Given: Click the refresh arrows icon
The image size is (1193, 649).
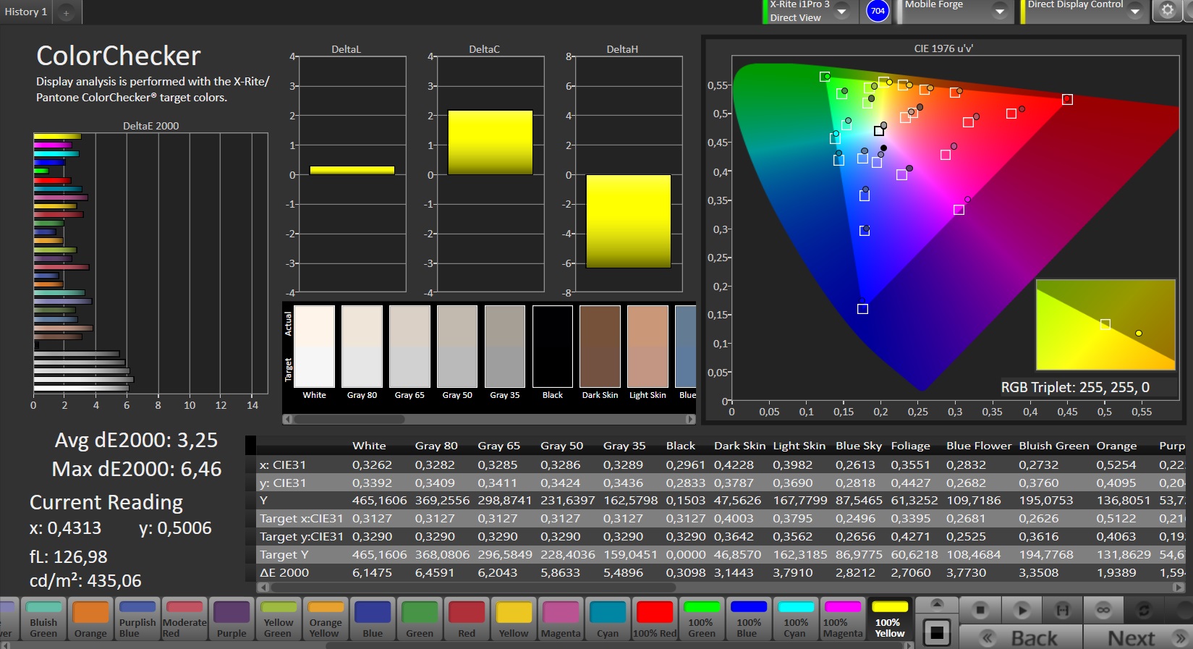Looking at the screenshot, I should coord(1144,611).
